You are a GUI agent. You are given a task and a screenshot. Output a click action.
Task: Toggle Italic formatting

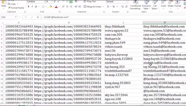click(32, 7)
